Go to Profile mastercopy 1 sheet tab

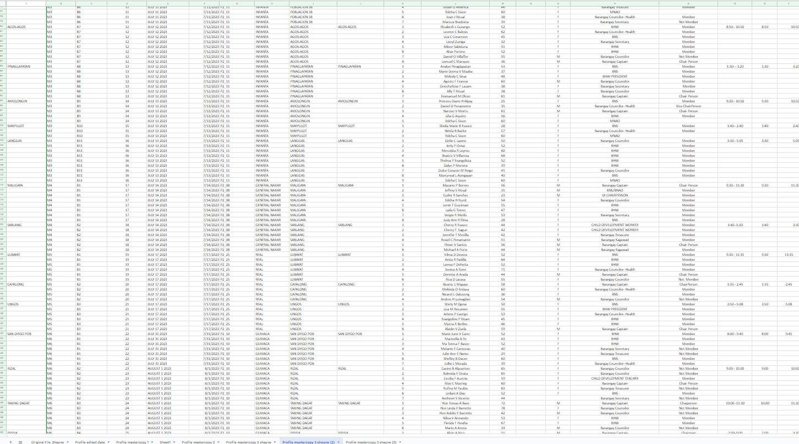click(x=132, y=442)
